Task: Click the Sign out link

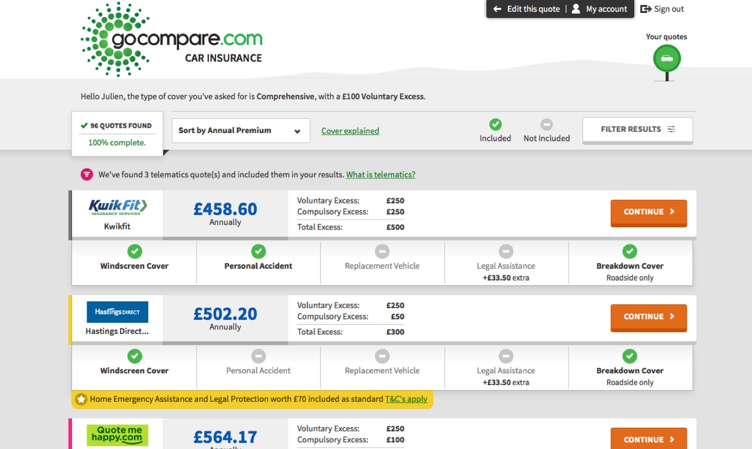Action: tap(669, 9)
